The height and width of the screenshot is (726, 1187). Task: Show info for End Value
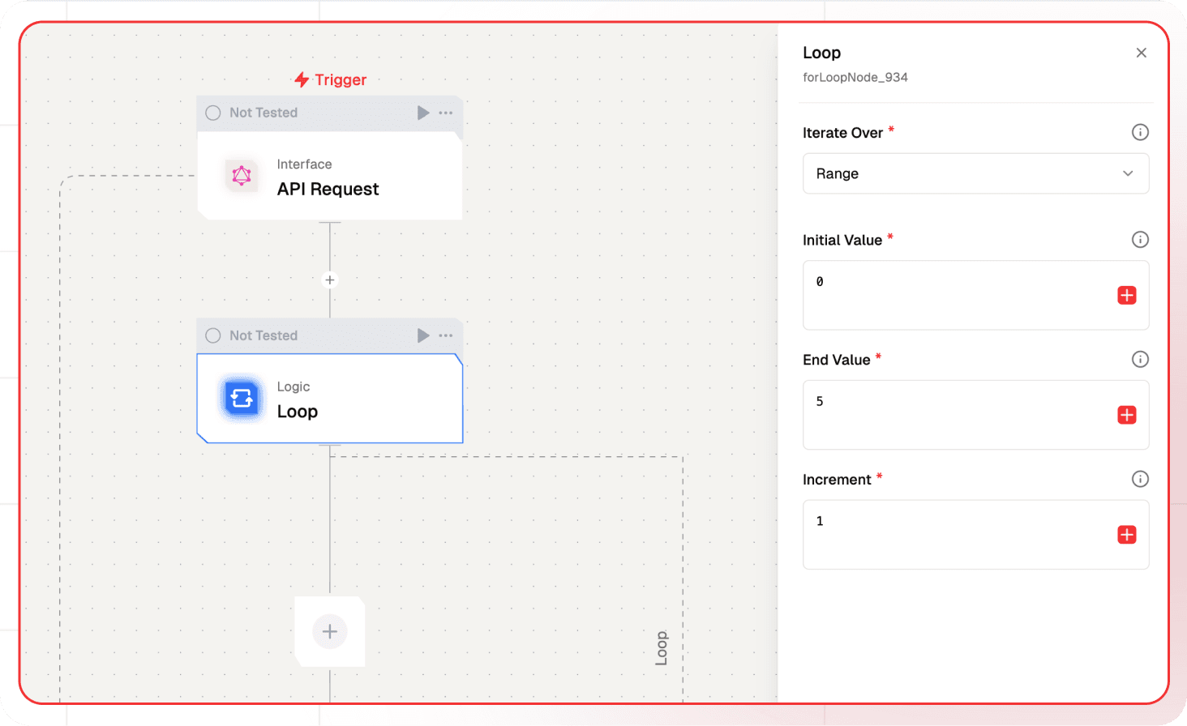(1140, 359)
